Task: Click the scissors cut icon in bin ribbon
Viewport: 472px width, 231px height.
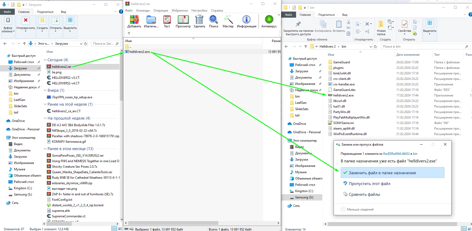Action: [x=349, y=22]
